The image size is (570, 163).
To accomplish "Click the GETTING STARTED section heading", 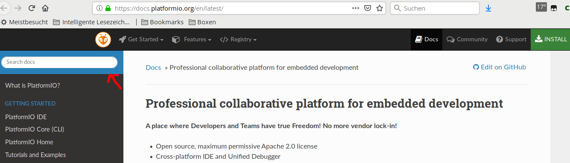I will point(30,103).
